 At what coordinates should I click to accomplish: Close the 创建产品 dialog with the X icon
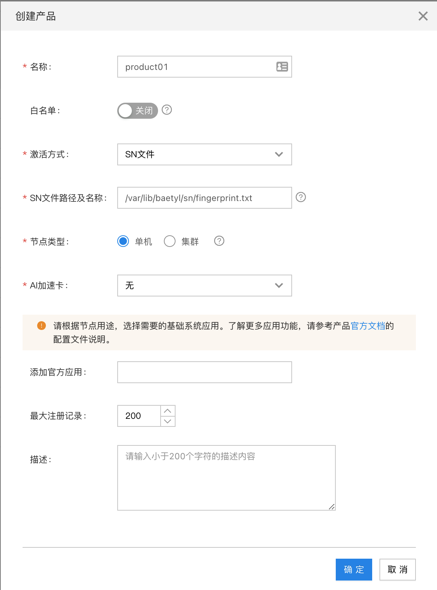[x=423, y=16]
